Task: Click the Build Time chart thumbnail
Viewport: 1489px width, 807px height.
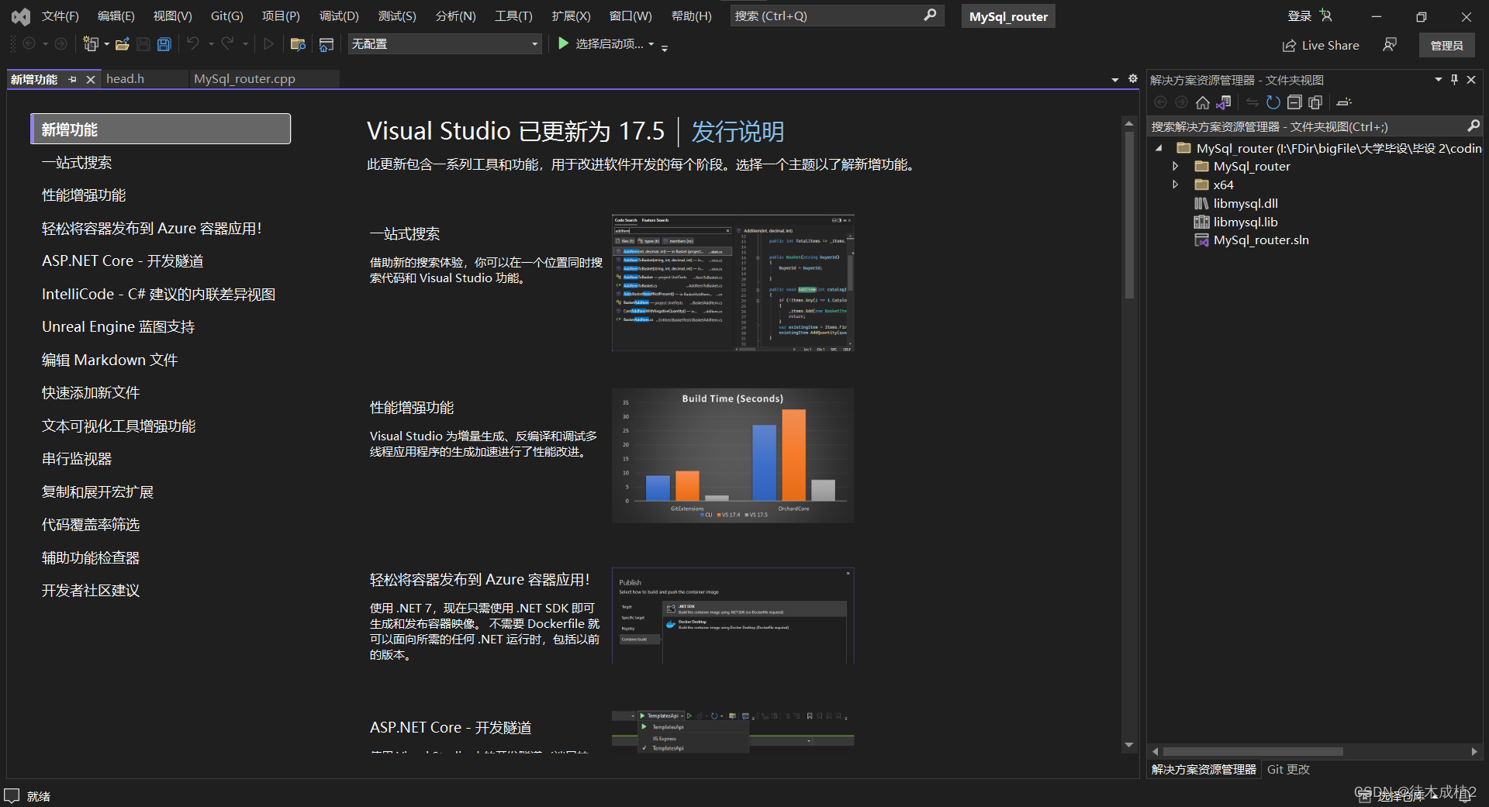Action: click(733, 456)
